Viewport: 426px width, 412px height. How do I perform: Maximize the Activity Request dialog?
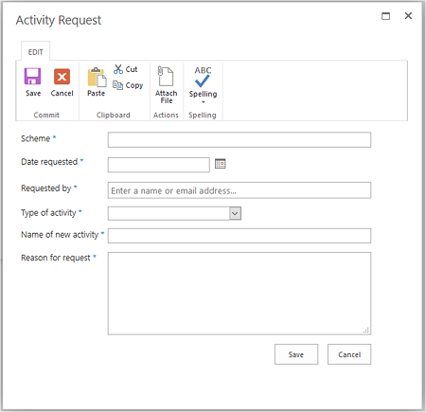pos(385,16)
